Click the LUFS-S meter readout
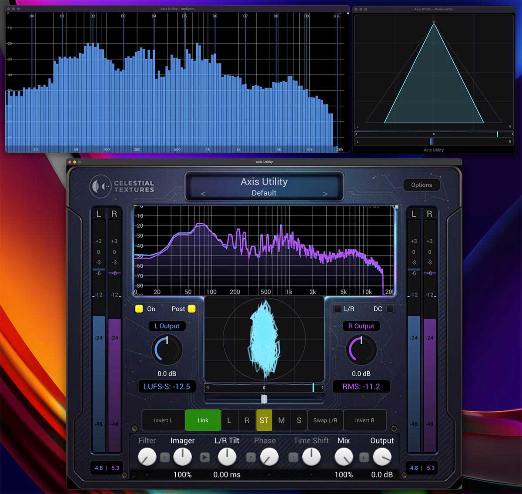The image size is (522, 494). 167,386
